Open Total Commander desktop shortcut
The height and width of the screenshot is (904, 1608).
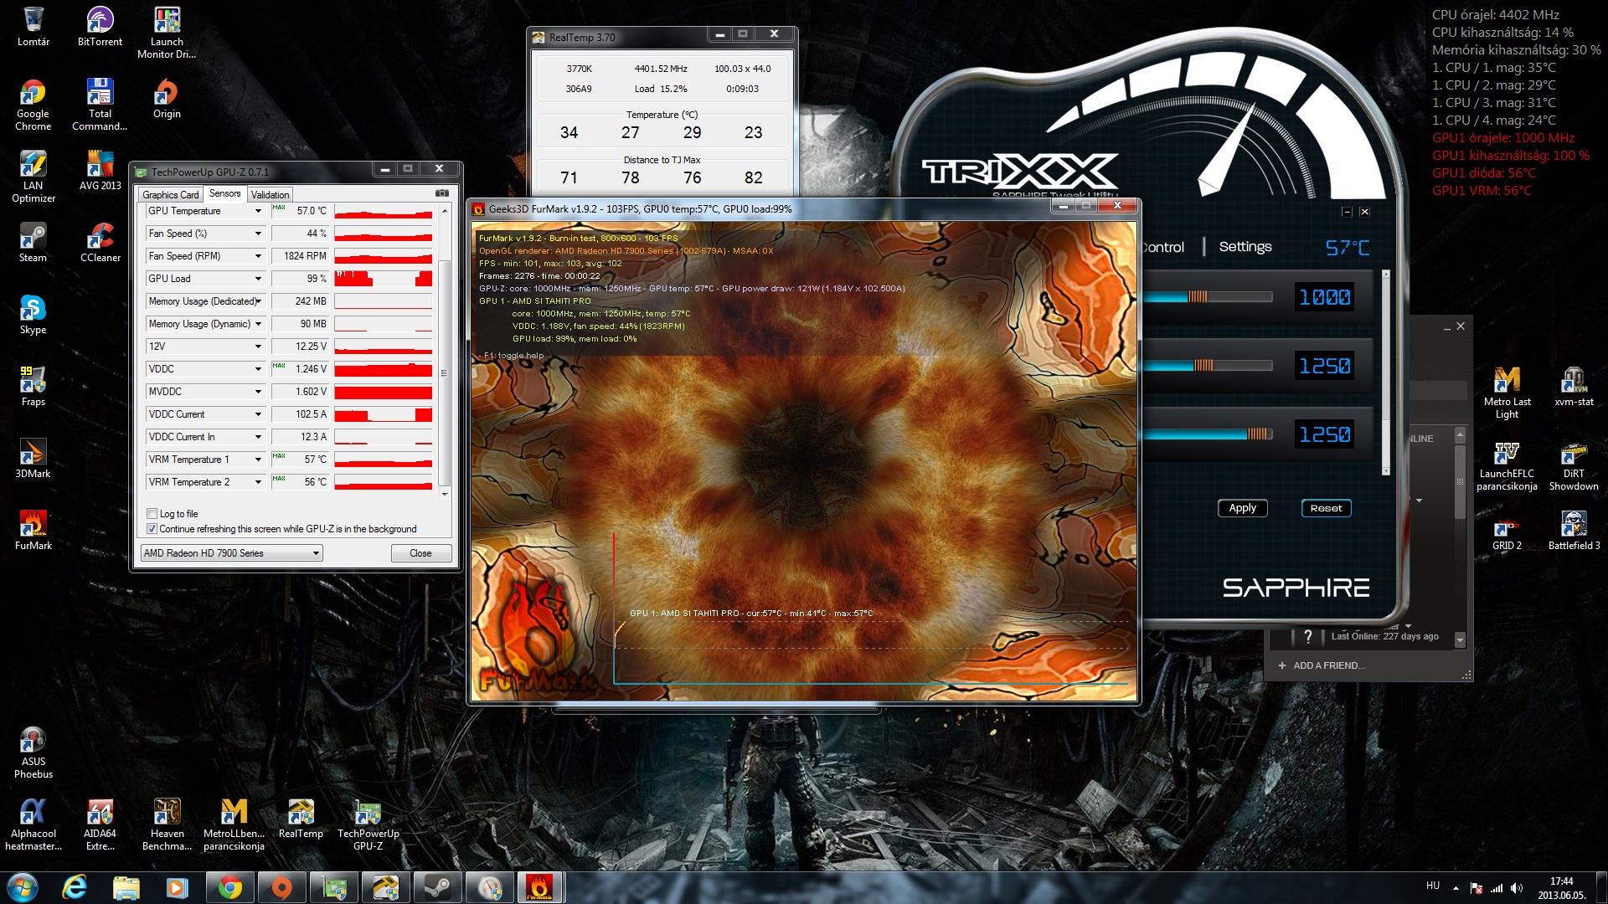[x=100, y=104]
